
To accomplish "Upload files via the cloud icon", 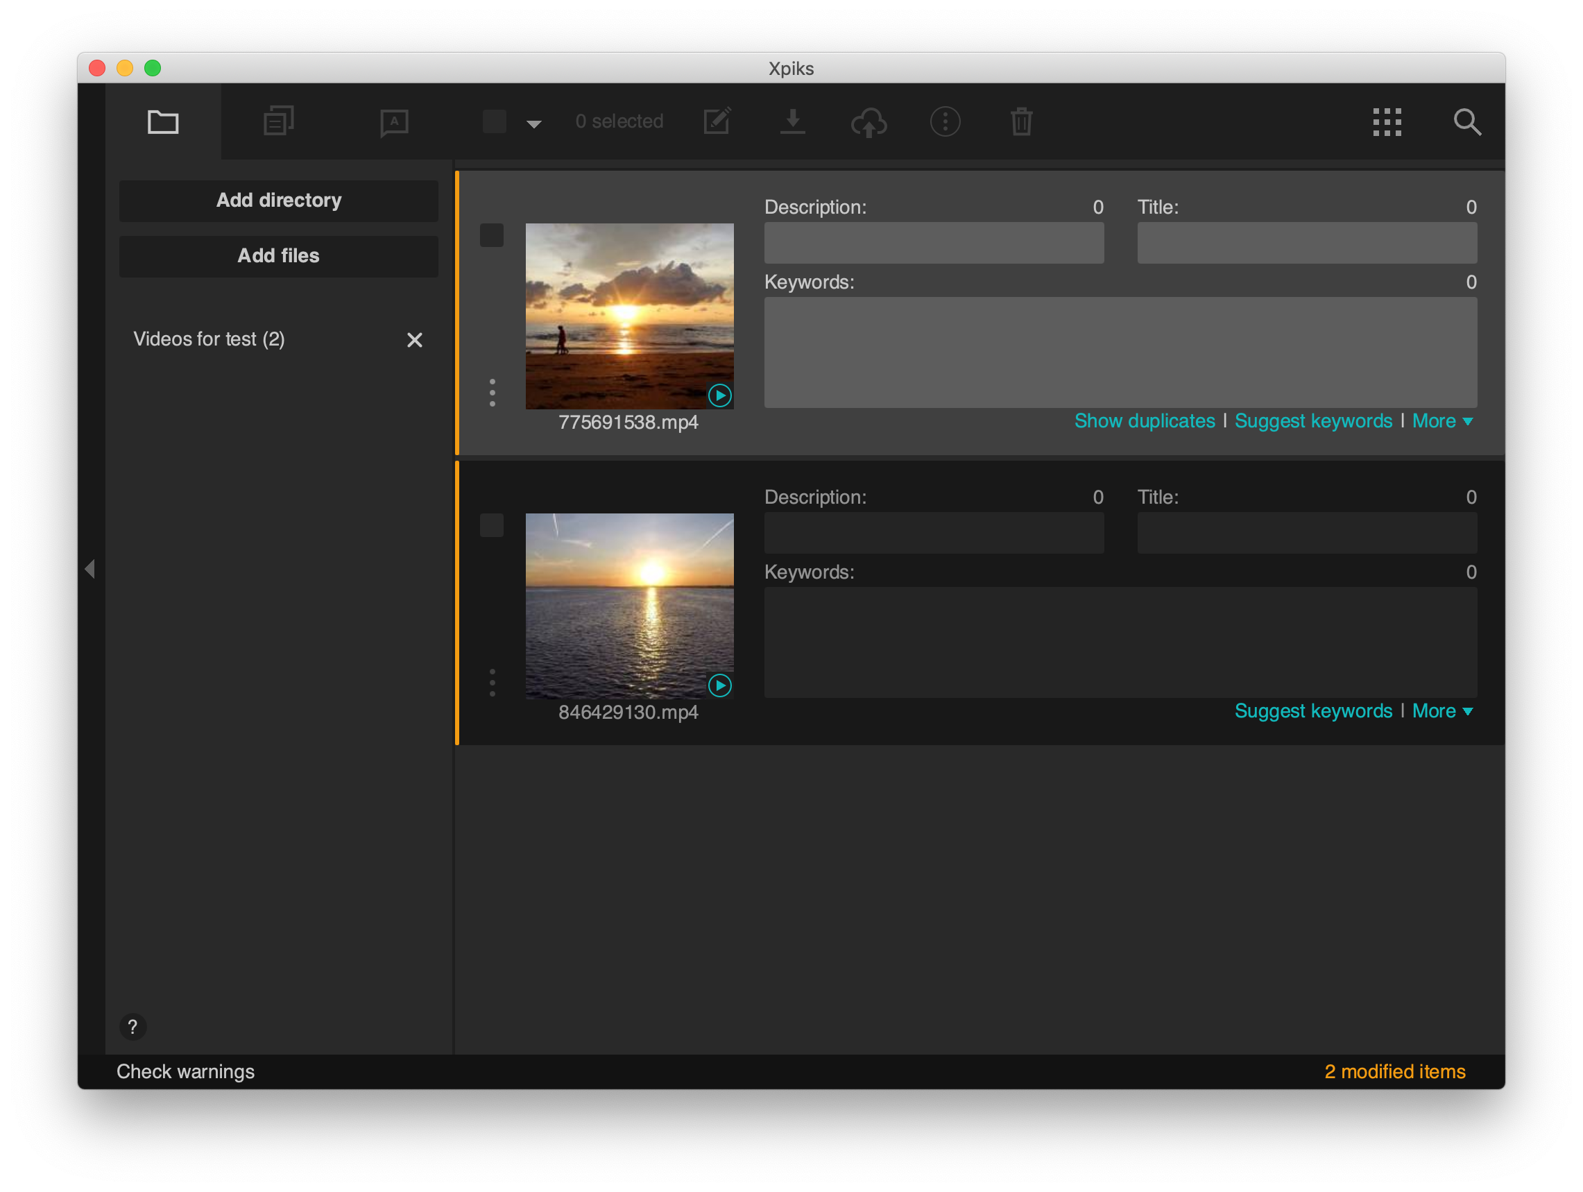I will 868,121.
